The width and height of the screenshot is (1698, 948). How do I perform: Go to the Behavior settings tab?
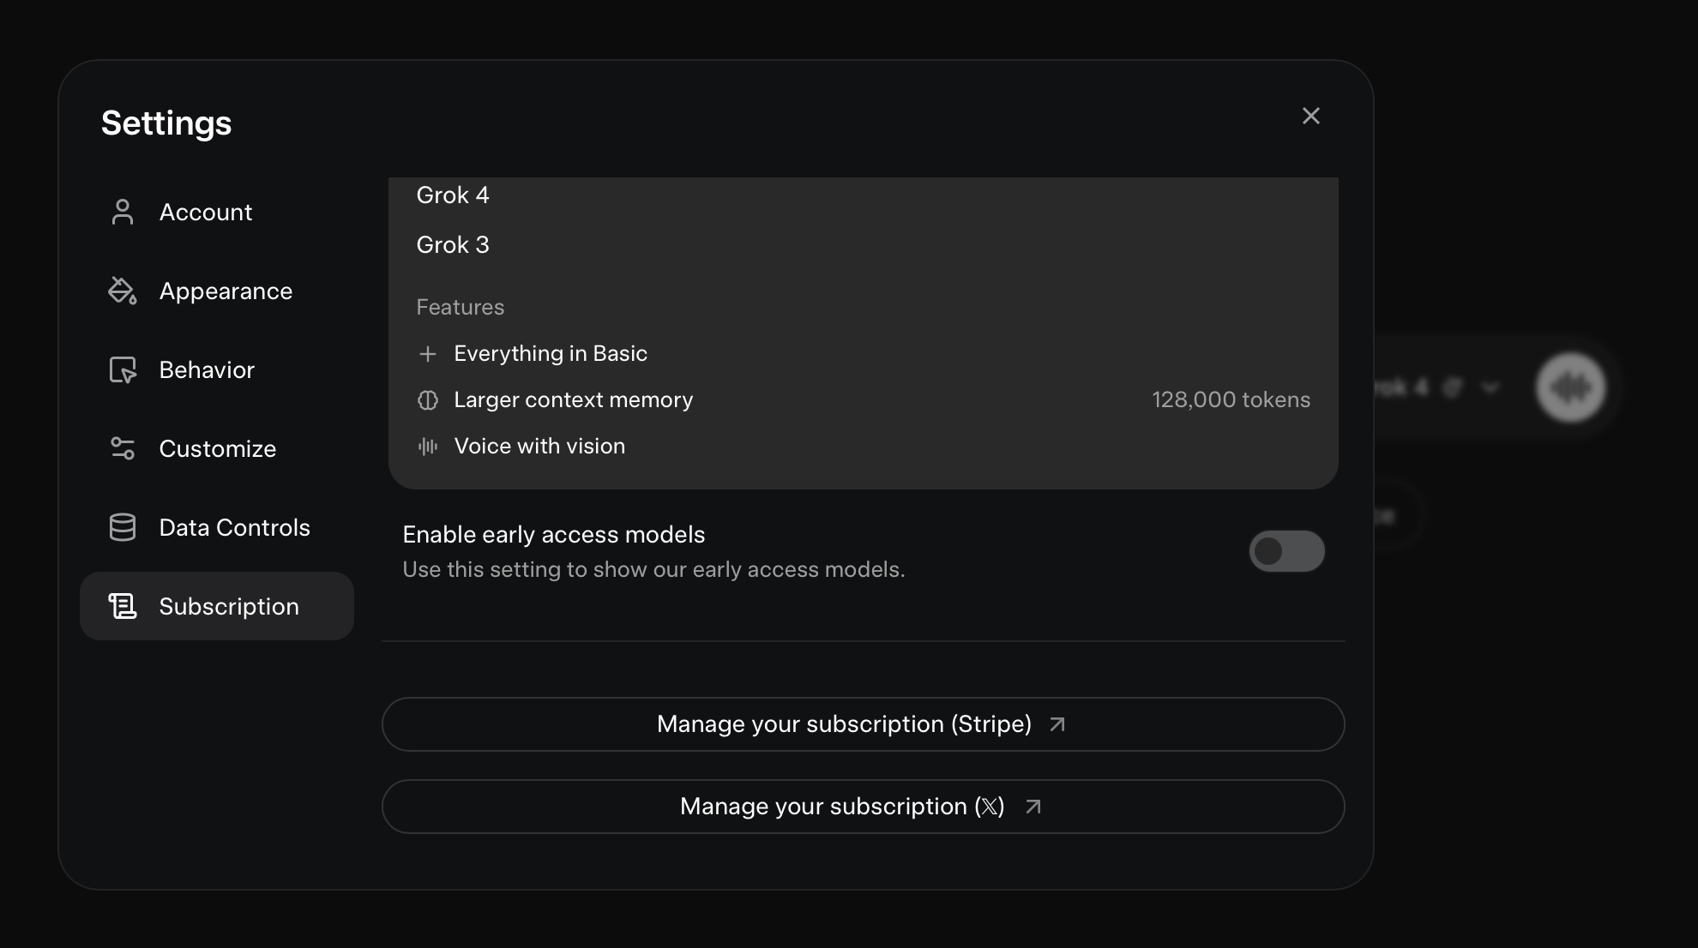pos(207,369)
